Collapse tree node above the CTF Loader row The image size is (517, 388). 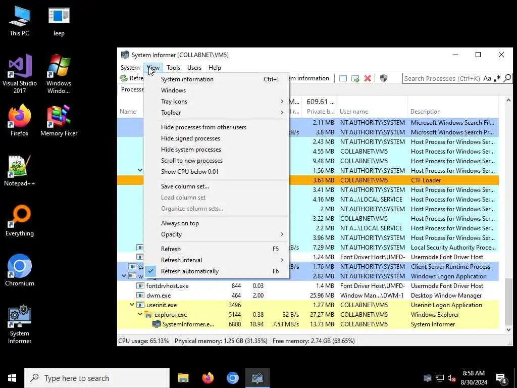[140, 170]
